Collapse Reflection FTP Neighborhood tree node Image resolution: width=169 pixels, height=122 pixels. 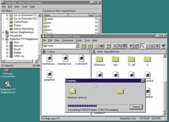[3, 39]
